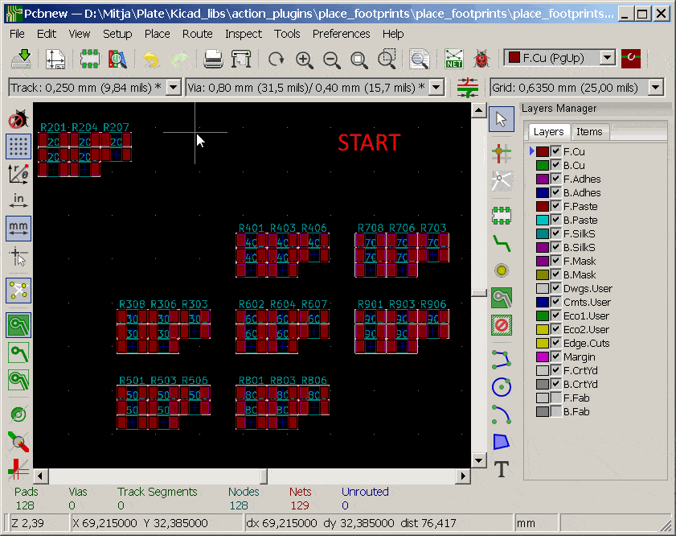Toggle the disable DRC bug icon

18,118
